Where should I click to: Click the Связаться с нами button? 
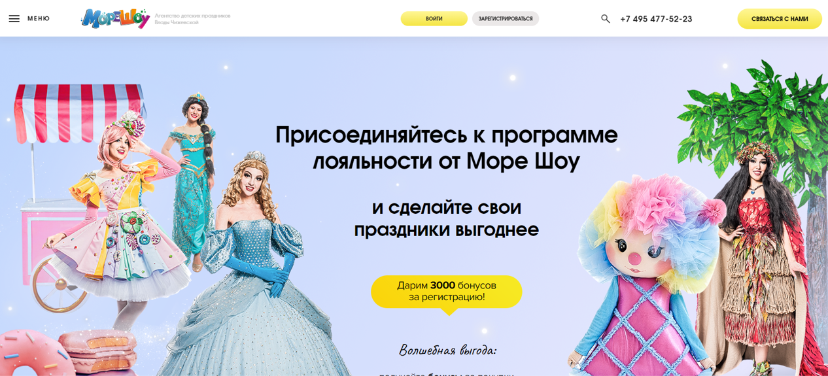coord(780,19)
